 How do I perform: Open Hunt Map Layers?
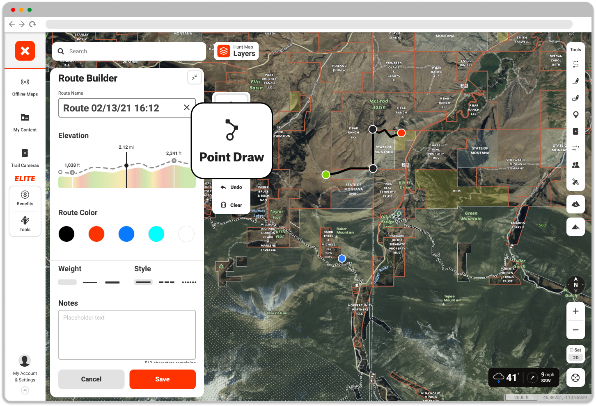236,51
